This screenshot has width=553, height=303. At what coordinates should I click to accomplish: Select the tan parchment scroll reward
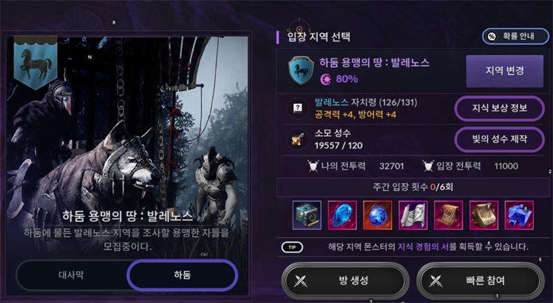pyautogui.click(x=484, y=215)
